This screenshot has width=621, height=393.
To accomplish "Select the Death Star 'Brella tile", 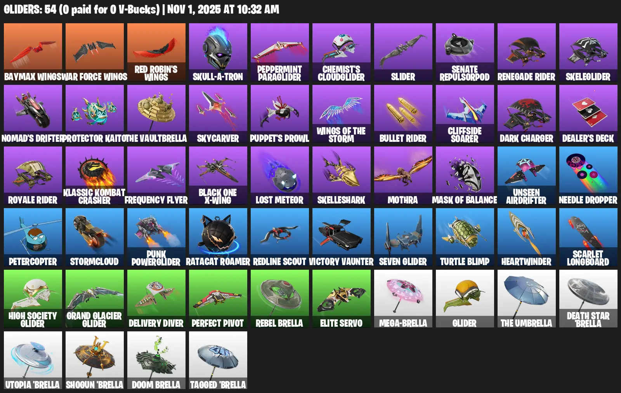I will (x=588, y=299).
